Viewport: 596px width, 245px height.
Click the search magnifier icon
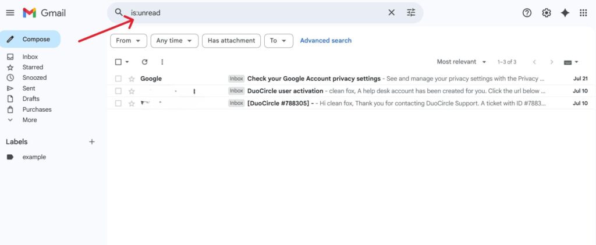coord(119,13)
